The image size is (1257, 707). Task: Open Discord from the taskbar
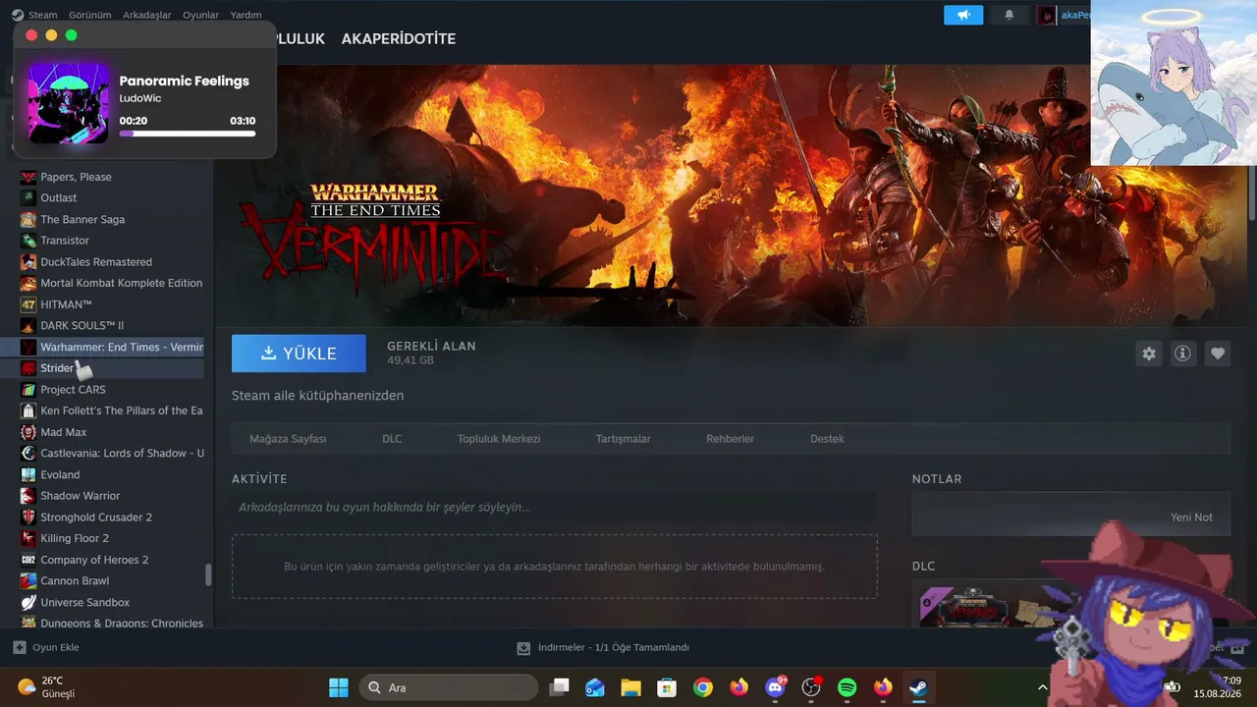point(775,687)
